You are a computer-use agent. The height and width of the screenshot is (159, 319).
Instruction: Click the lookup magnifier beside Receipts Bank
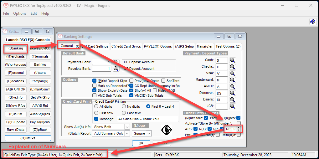(116, 69)
